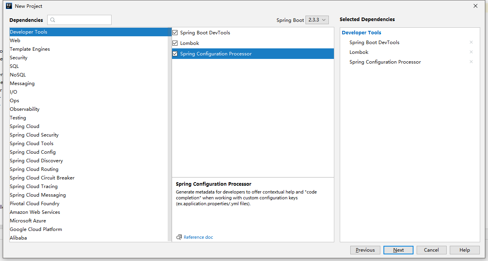488x261 pixels.
Task: Close the New Project dialog
Action: point(475,6)
